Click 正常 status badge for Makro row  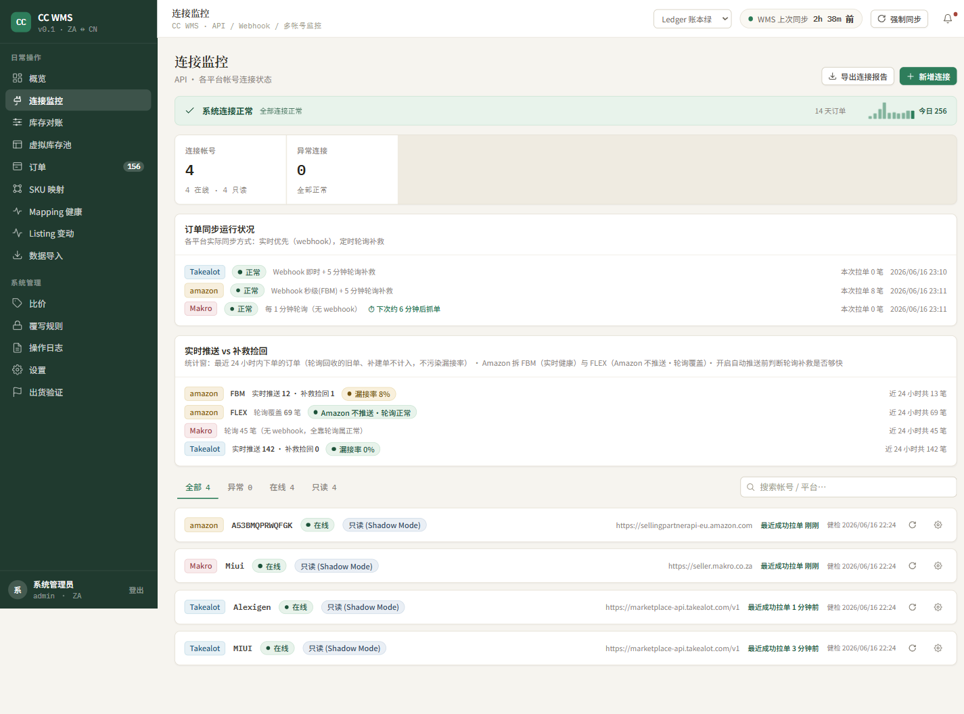[x=241, y=308]
